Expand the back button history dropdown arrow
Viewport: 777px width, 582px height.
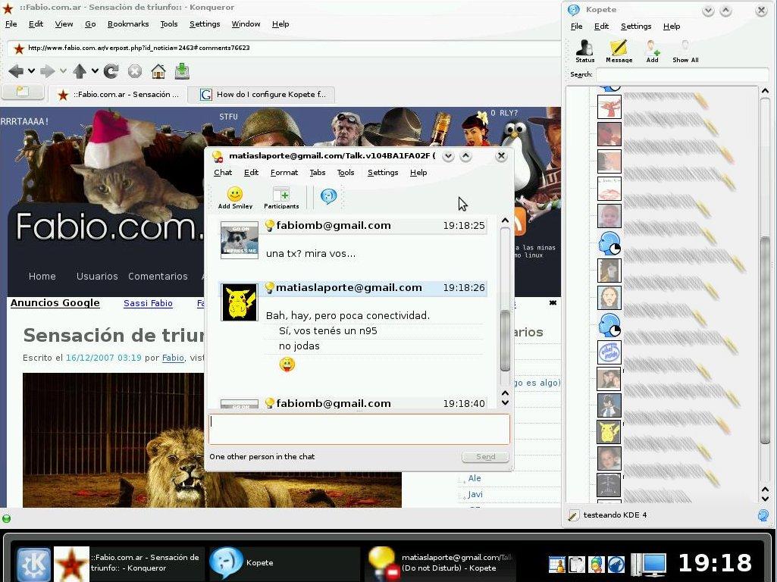(x=31, y=71)
